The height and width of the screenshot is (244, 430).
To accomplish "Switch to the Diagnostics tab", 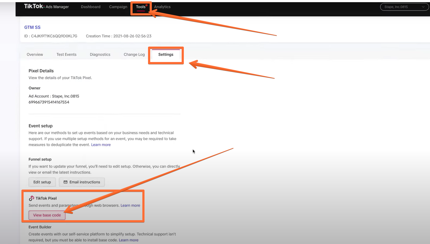I will tap(100, 54).
